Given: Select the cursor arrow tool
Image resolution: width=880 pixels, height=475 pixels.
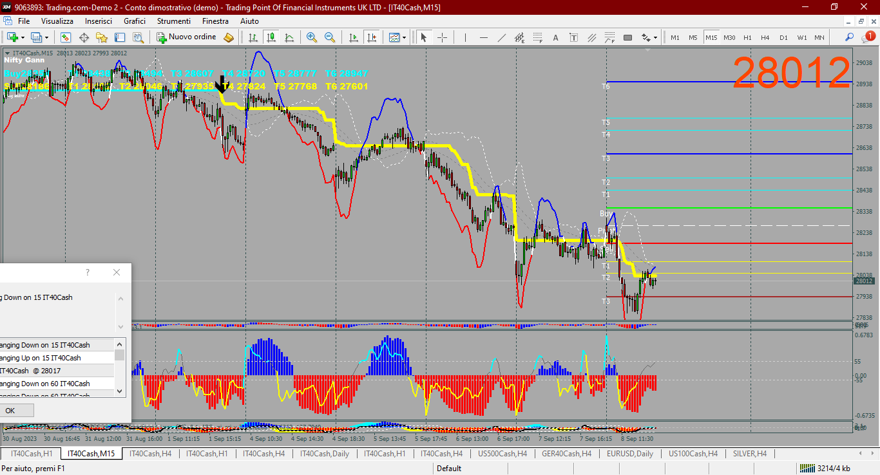Looking at the screenshot, I should (x=424, y=37).
